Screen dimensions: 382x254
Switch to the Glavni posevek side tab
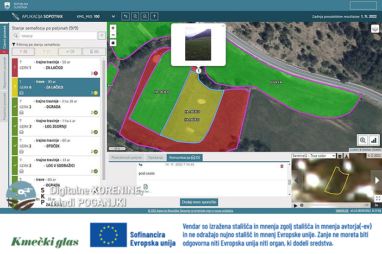coord(4,37)
